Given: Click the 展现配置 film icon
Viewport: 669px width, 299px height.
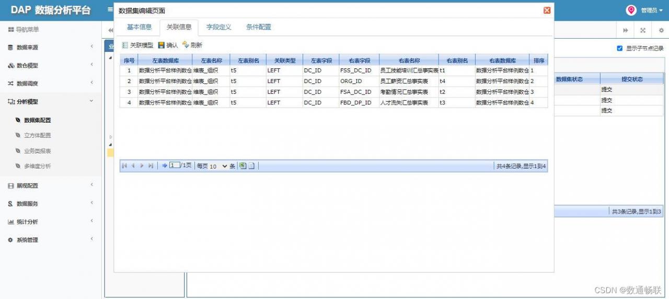Looking at the screenshot, I should click(x=11, y=186).
